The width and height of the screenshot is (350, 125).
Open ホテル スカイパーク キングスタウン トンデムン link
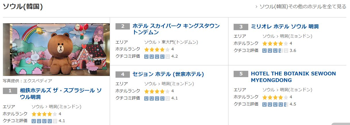(176, 29)
